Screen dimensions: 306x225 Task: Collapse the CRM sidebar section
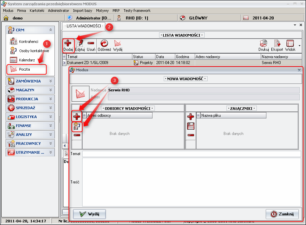[x=51, y=30]
